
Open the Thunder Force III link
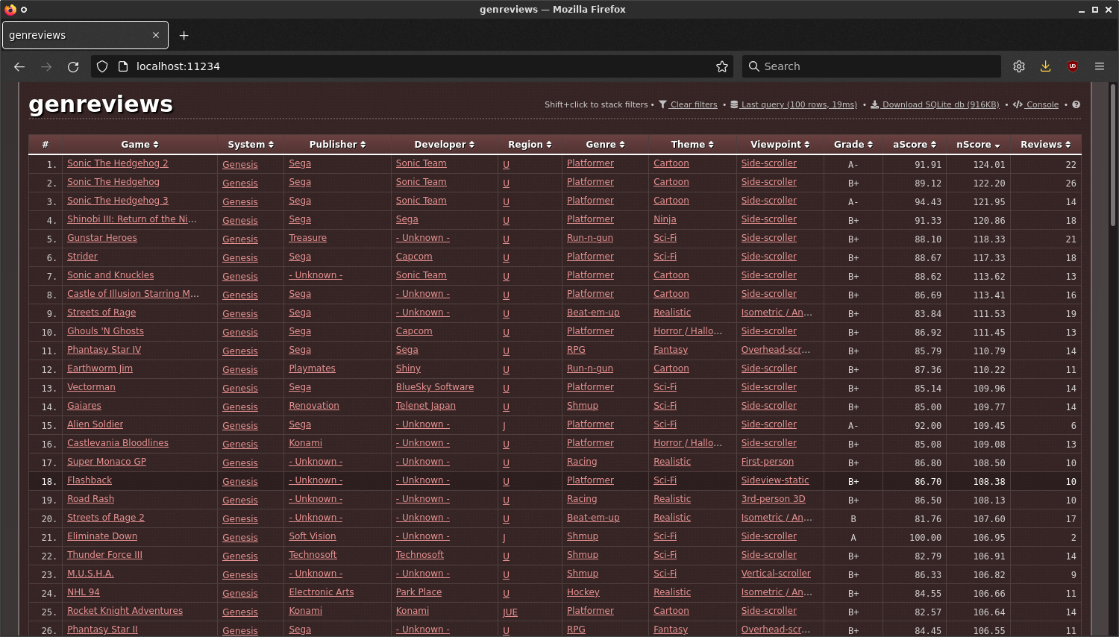pyautogui.click(x=105, y=555)
